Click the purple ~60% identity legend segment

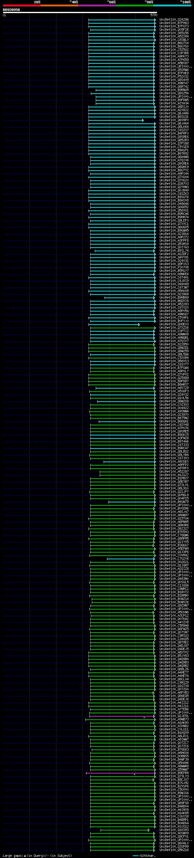point(97,5)
